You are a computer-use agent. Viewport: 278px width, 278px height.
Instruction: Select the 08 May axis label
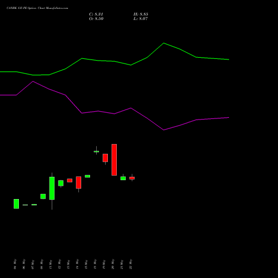point(42,264)
